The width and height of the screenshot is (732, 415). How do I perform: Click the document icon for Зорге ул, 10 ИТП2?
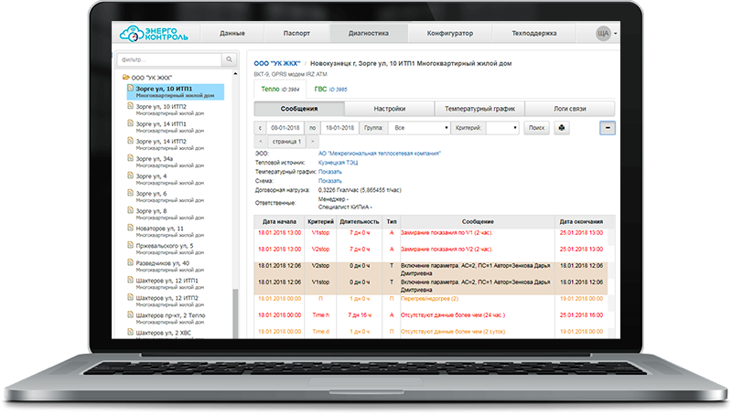tap(131, 106)
